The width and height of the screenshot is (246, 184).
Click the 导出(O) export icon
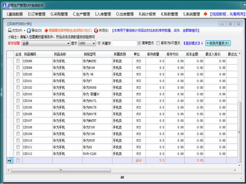click(x=29, y=30)
